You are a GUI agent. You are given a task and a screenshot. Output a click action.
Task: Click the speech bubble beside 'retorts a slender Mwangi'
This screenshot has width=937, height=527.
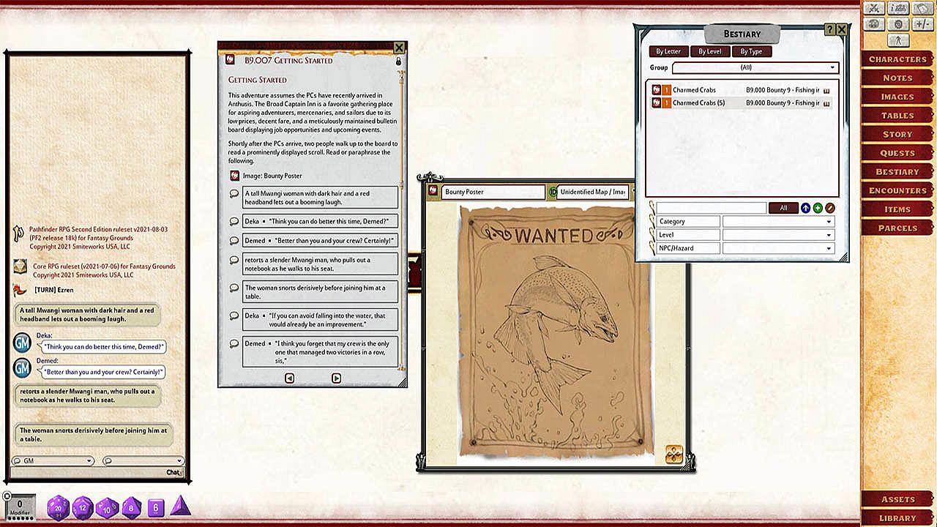(234, 261)
